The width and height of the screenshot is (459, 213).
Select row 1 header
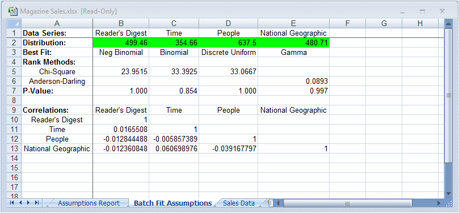(x=14, y=33)
